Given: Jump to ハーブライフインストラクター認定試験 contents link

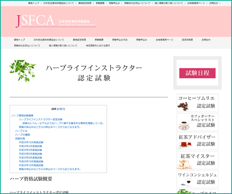Looking at the screenshot, I should pos(41,120).
